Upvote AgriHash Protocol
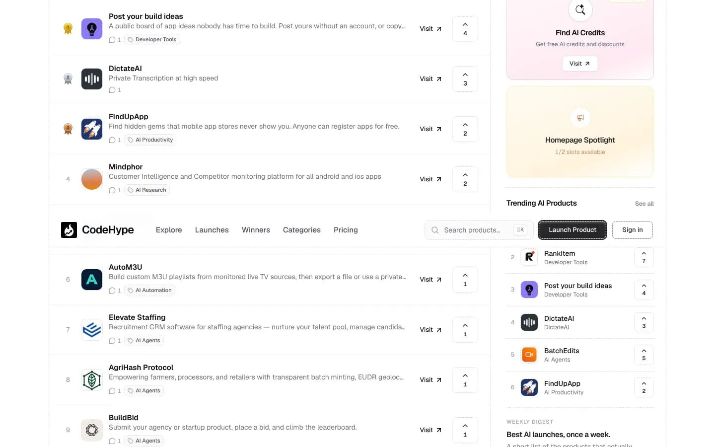This screenshot has height=447, width=715. [465, 380]
